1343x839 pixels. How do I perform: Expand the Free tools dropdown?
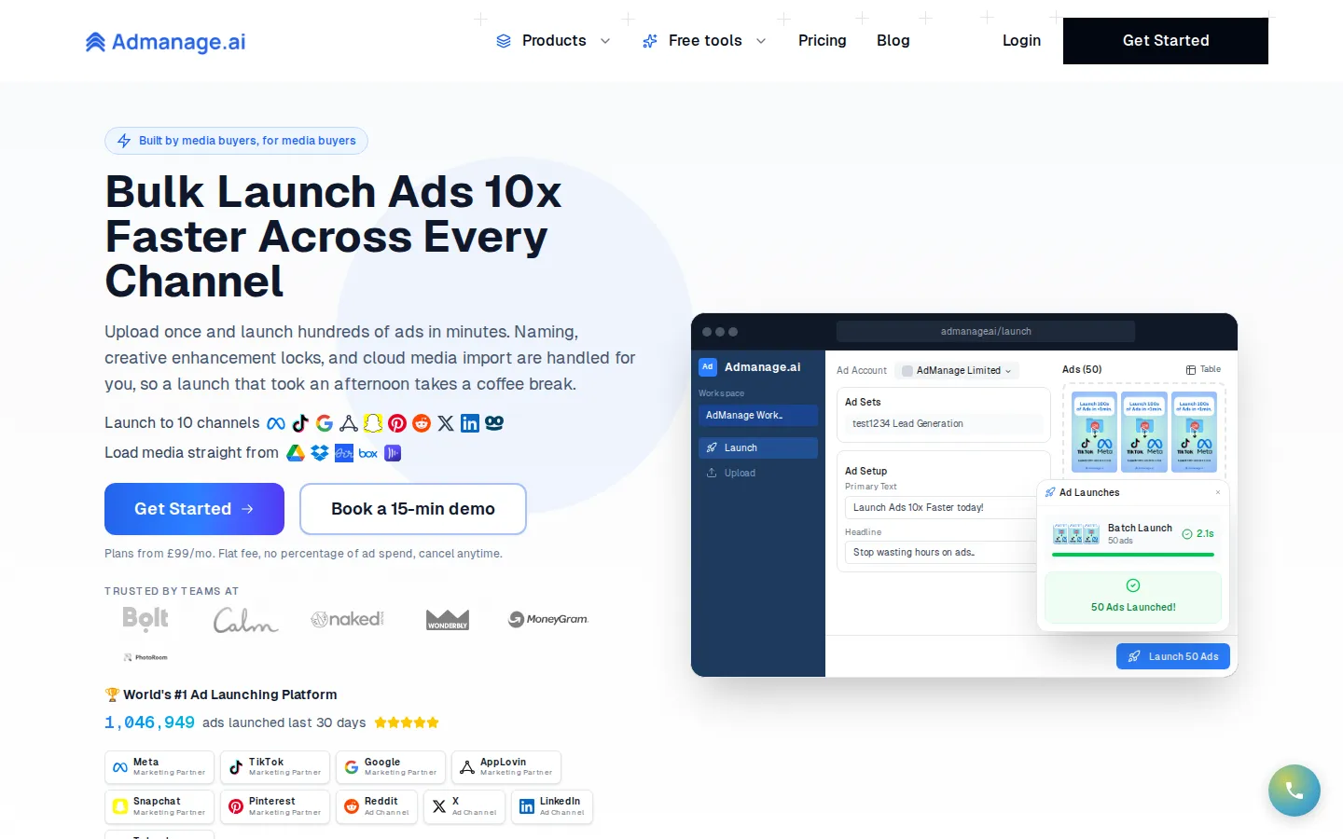tap(704, 41)
